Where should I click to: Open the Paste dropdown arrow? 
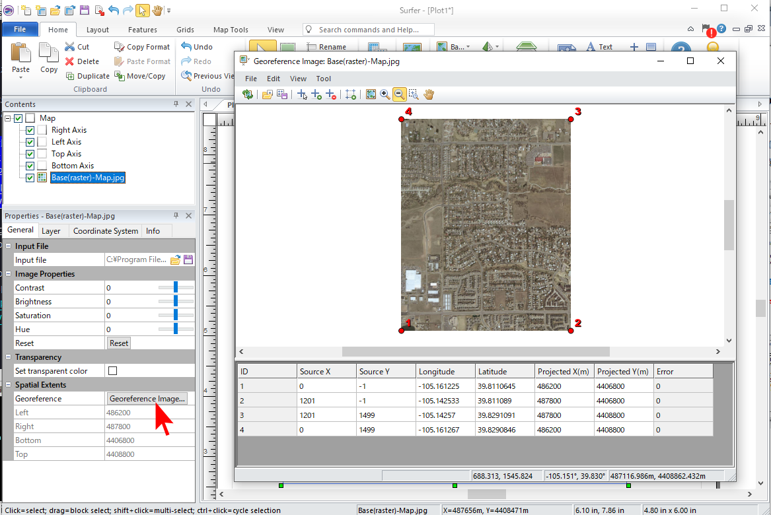pos(20,77)
